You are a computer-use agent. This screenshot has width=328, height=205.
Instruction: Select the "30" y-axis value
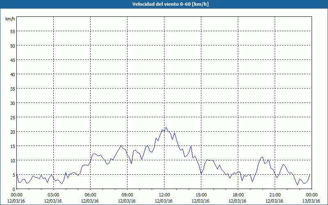click(13, 103)
